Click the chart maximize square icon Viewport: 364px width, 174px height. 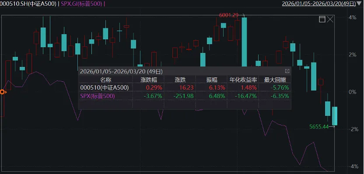322,19
